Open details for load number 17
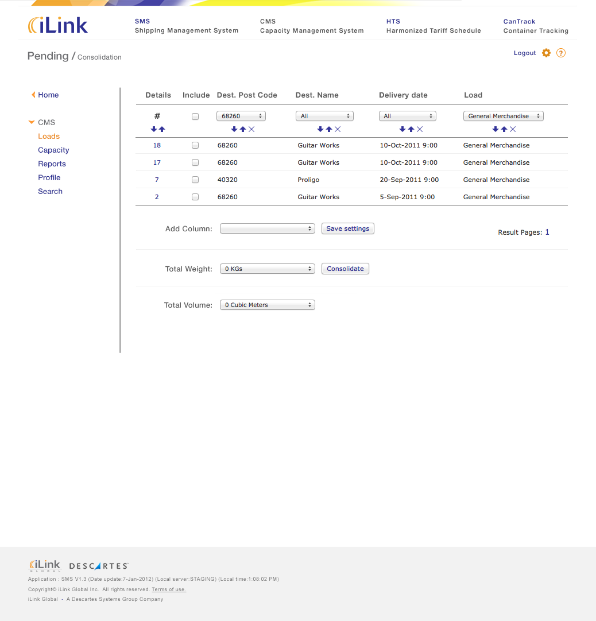The width and height of the screenshot is (596, 621). pos(157,162)
